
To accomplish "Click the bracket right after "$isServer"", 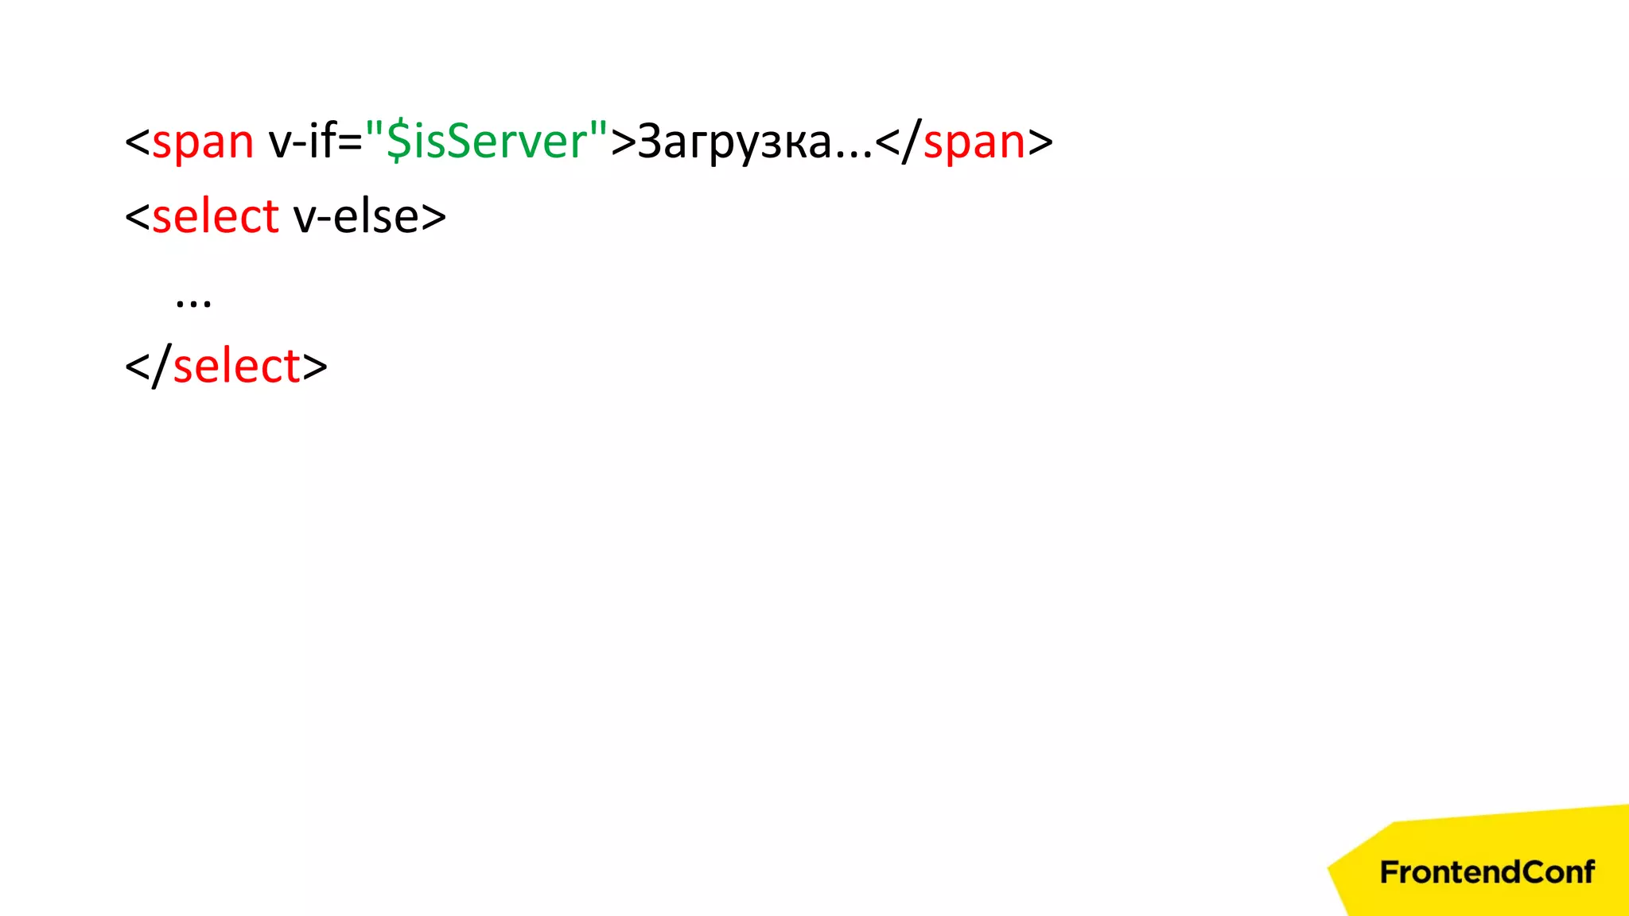I will 624,143.
